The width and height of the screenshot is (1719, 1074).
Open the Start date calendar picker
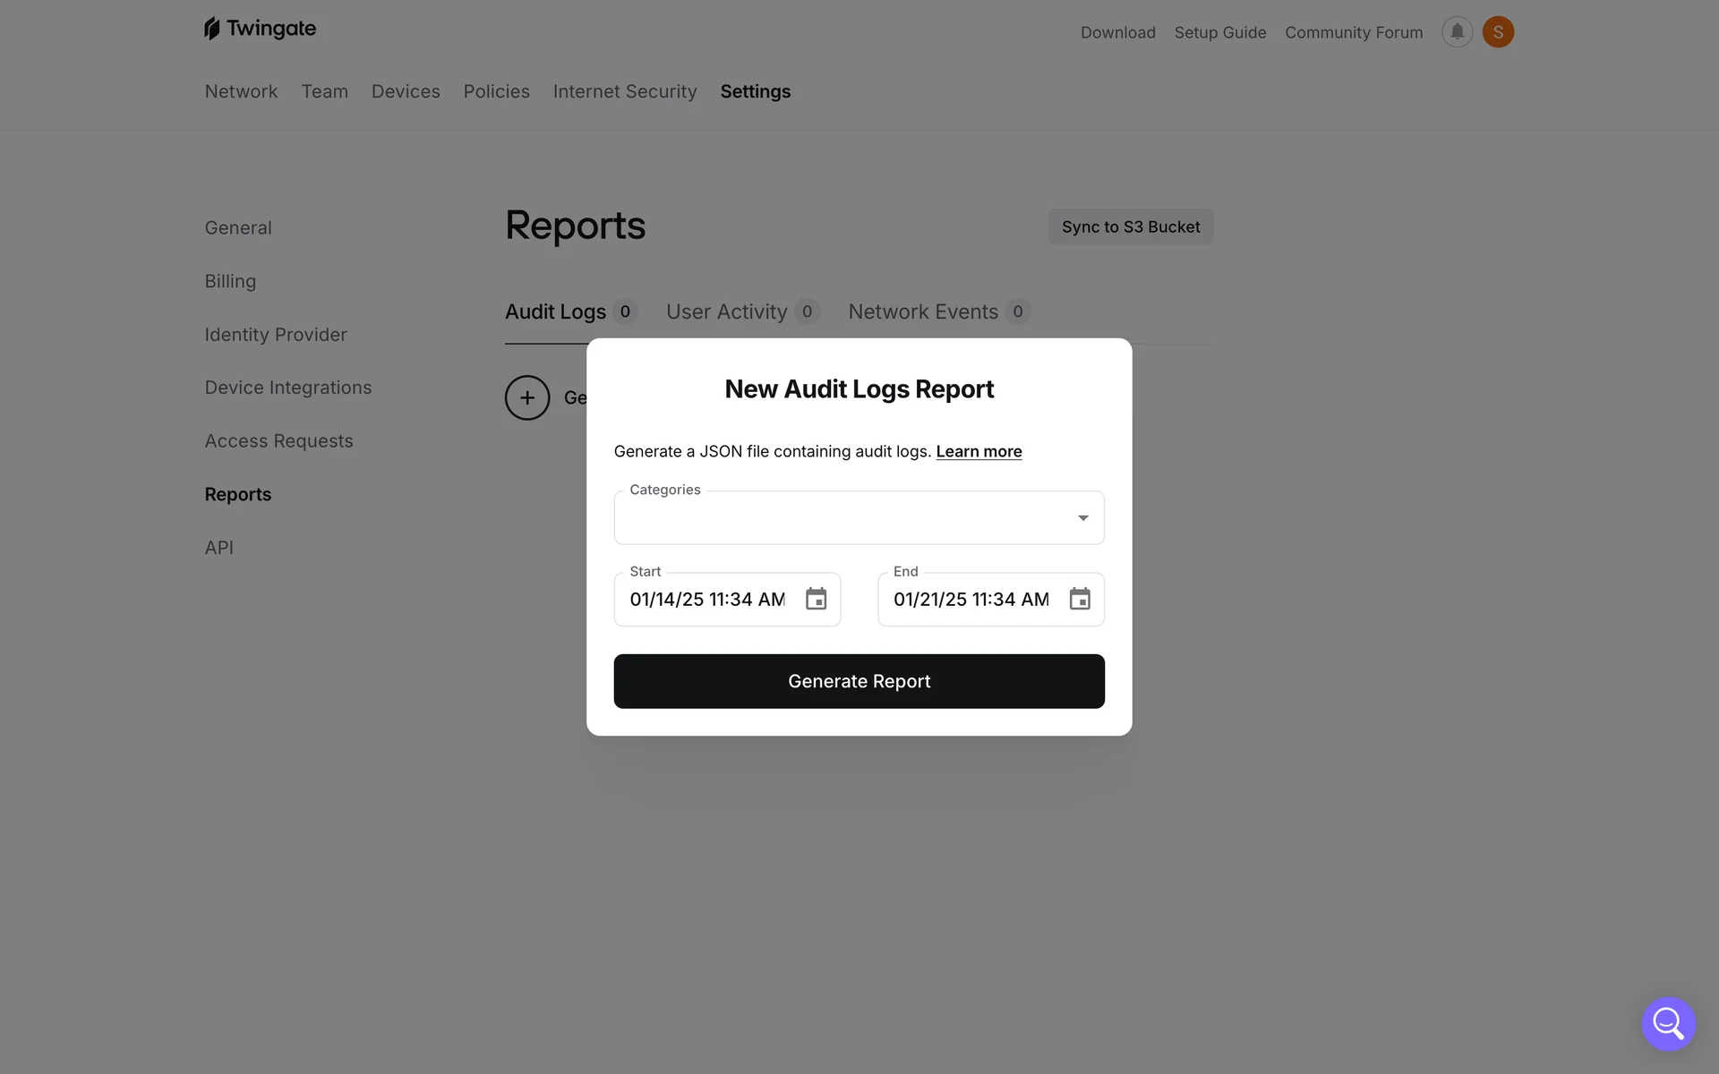pyautogui.click(x=816, y=599)
